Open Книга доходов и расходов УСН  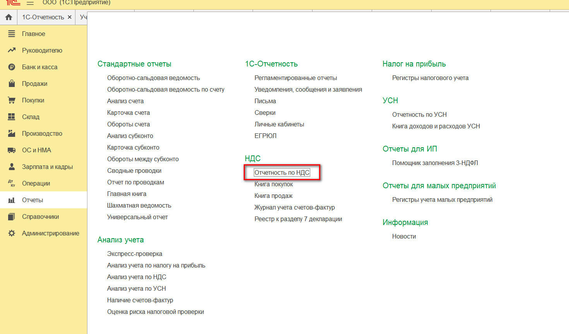tap(436, 126)
